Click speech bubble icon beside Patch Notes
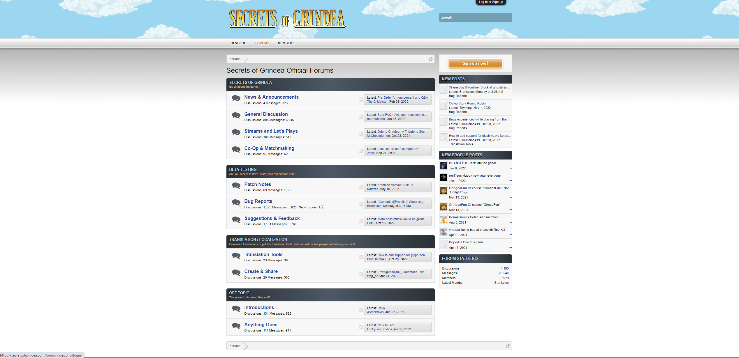 236,185
